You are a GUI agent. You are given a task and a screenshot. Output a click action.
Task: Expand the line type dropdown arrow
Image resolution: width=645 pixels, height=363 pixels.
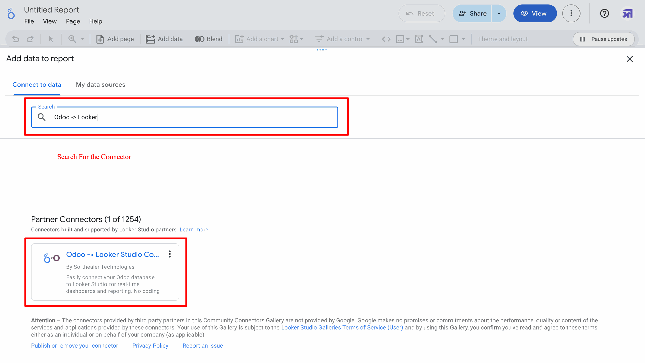[443, 39]
